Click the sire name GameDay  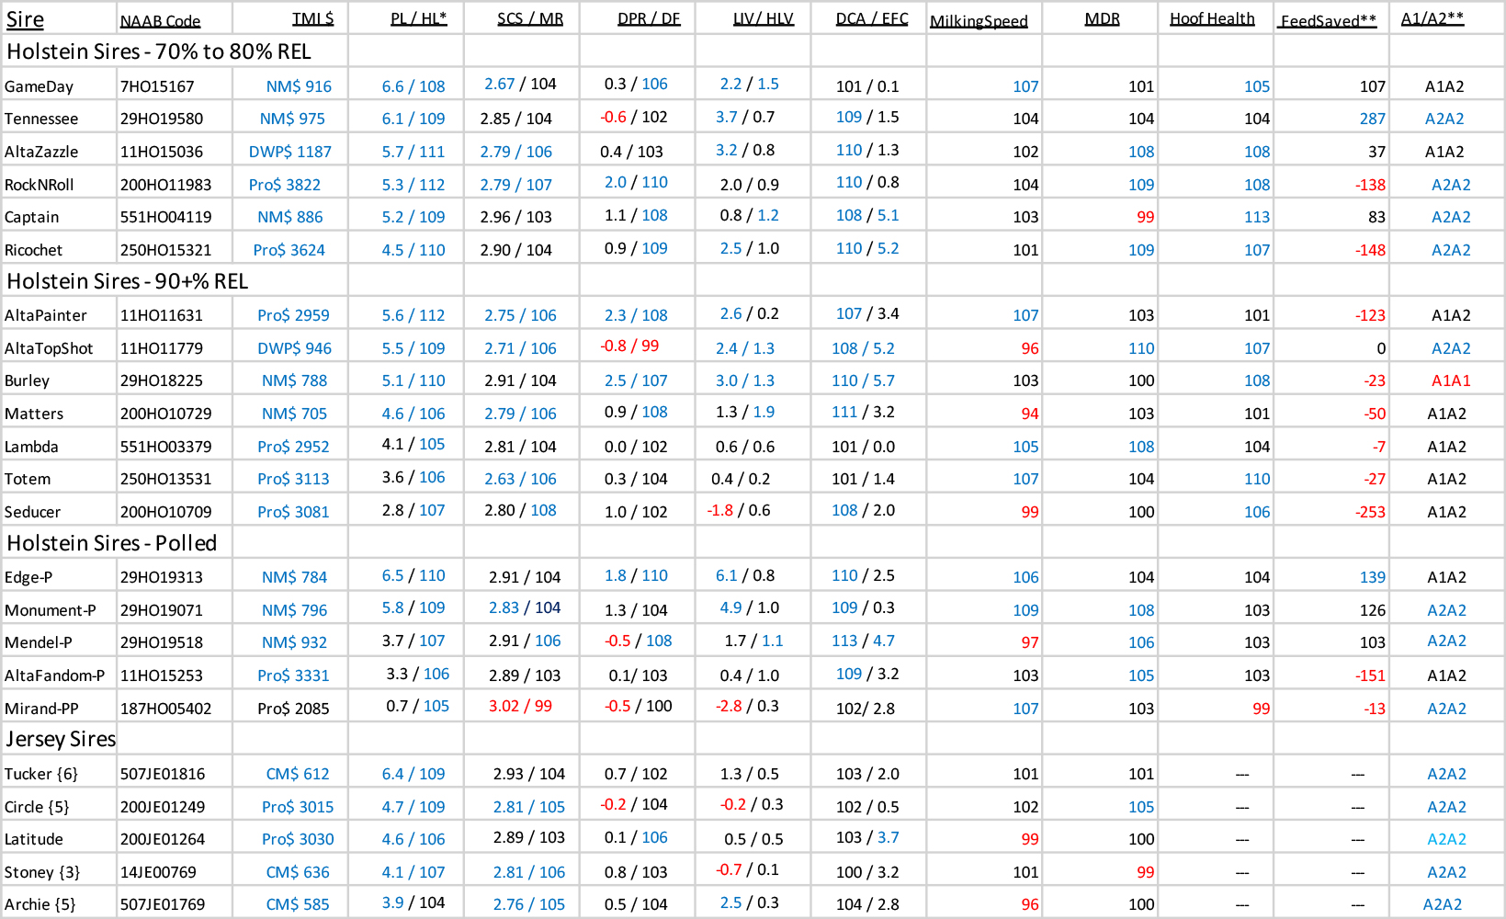[x=35, y=85]
